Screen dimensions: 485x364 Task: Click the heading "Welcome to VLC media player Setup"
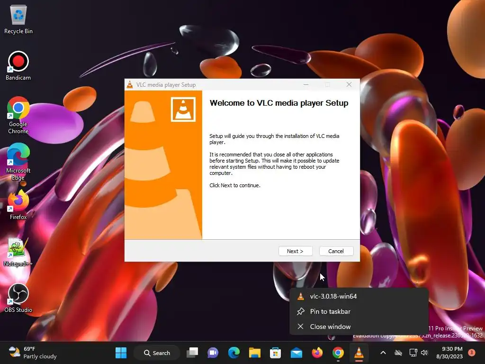[x=279, y=103]
